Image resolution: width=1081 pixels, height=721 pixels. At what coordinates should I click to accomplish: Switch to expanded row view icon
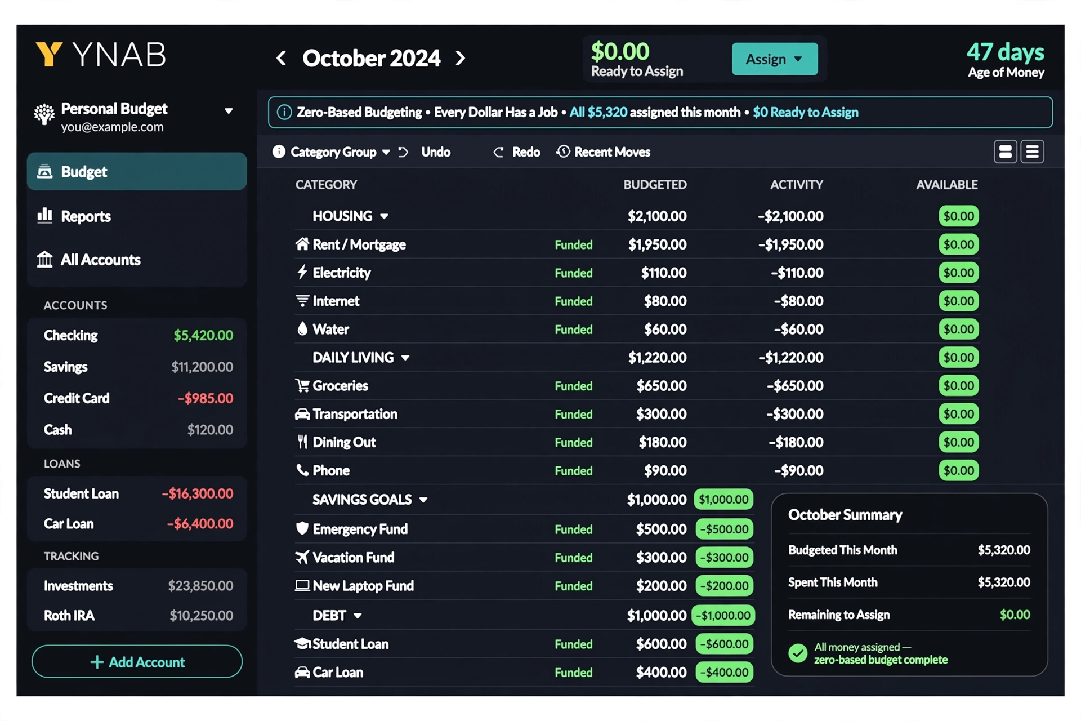[1006, 152]
